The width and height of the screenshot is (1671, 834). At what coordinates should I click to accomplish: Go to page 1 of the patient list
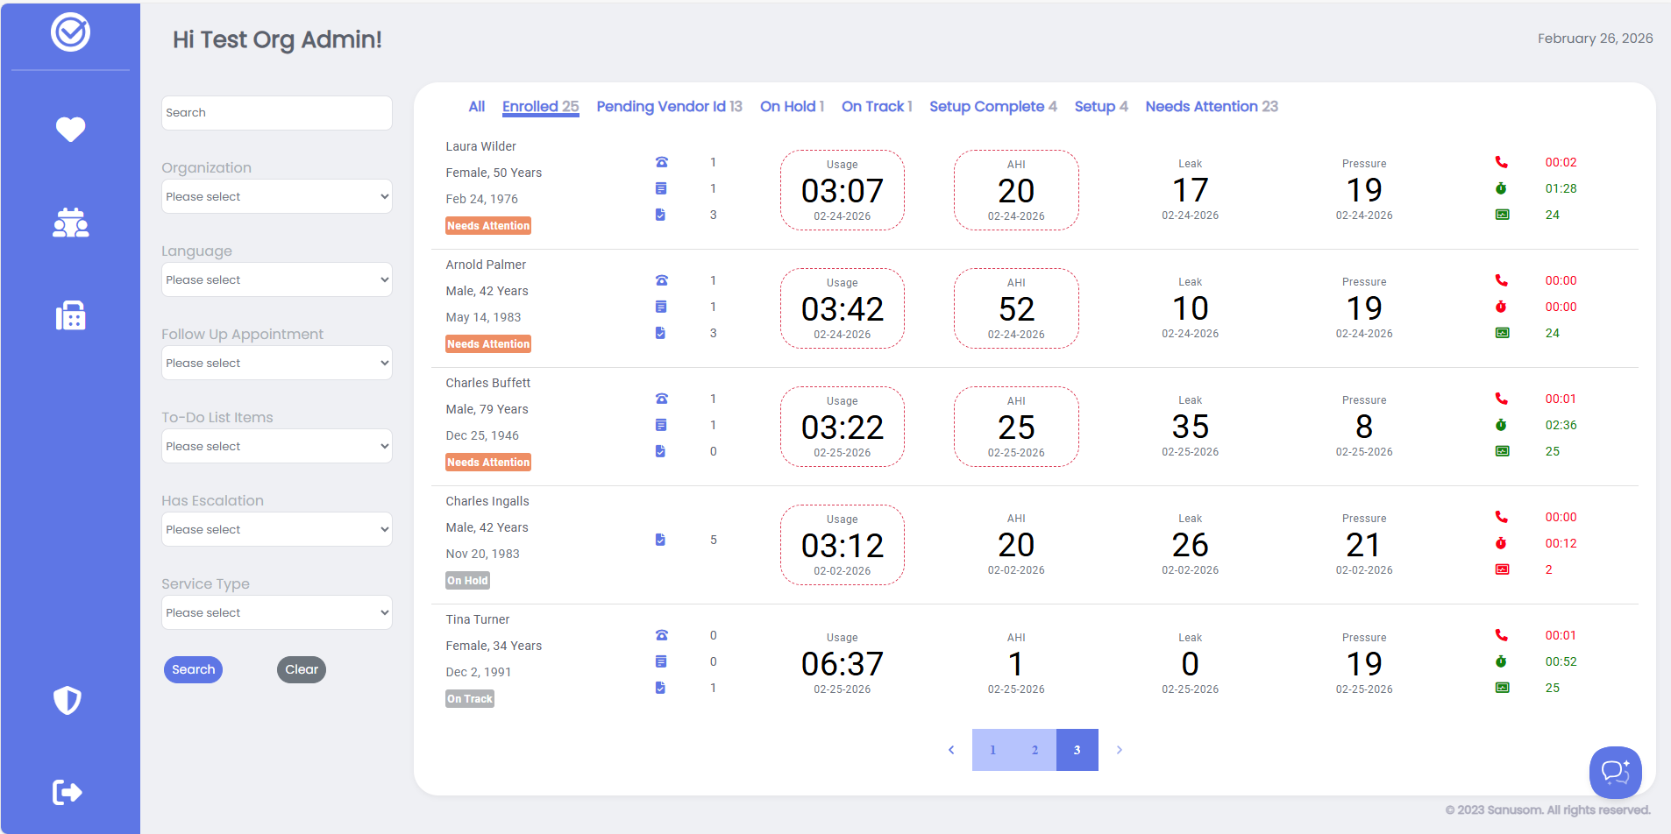click(992, 749)
